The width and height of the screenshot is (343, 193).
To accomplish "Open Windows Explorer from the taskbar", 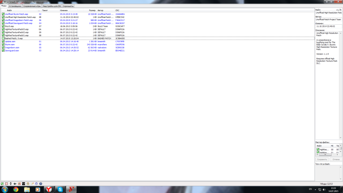I will (27, 190).
